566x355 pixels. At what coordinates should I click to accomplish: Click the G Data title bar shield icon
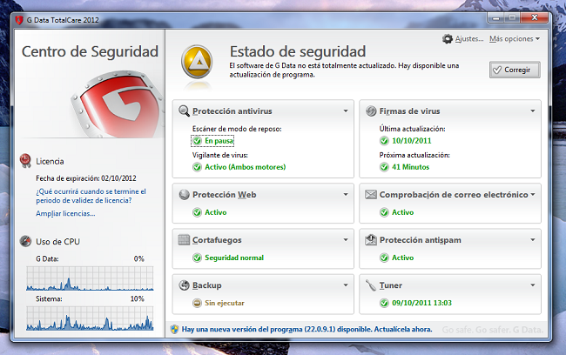[x=19, y=20]
